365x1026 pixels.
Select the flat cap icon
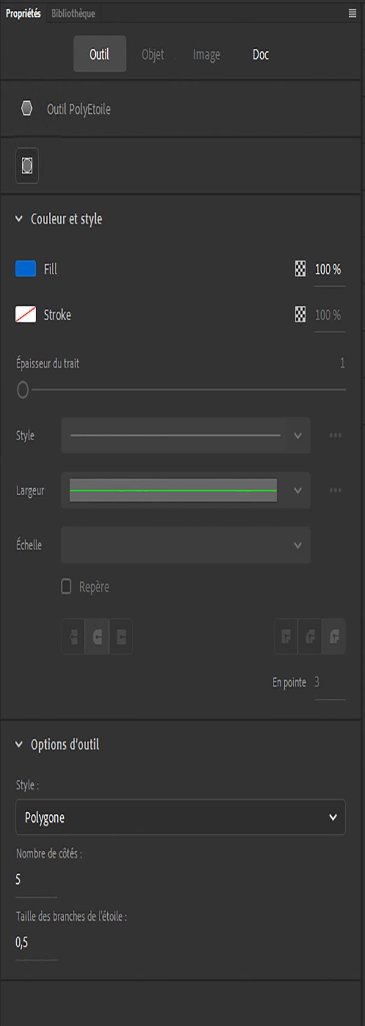(73, 636)
